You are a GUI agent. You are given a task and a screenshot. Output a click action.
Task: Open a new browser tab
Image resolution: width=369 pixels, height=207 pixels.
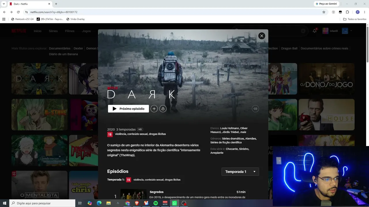pyautogui.click(x=56, y=4)
